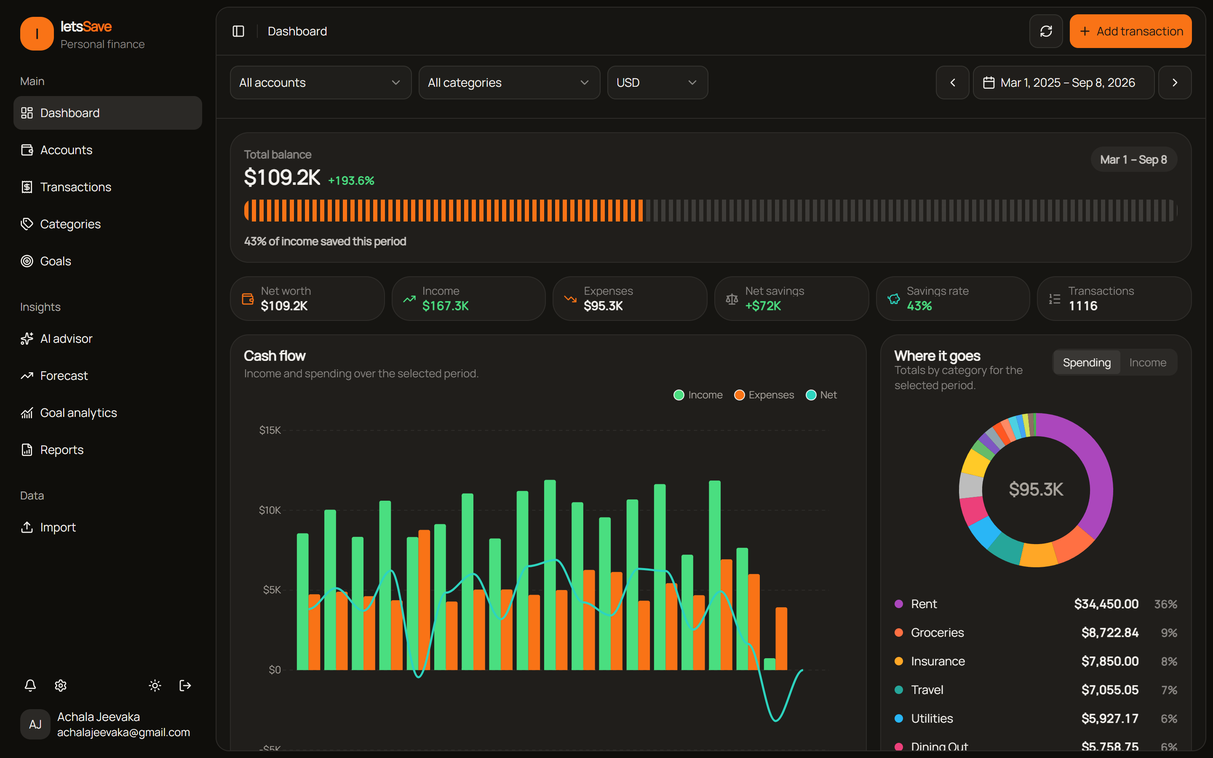1213x758 pixels.
Task: Open the Import data page
Action: tap(108, 527)
